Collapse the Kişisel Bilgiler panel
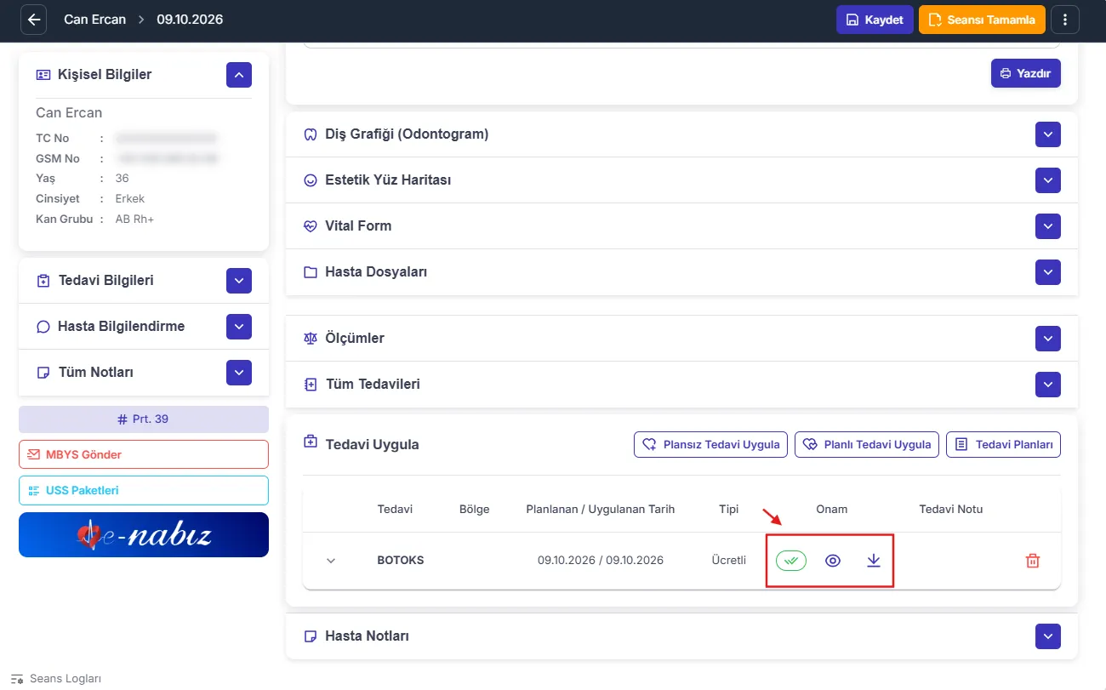Screen dimensions: 1106x690 [x=239, y=75]
